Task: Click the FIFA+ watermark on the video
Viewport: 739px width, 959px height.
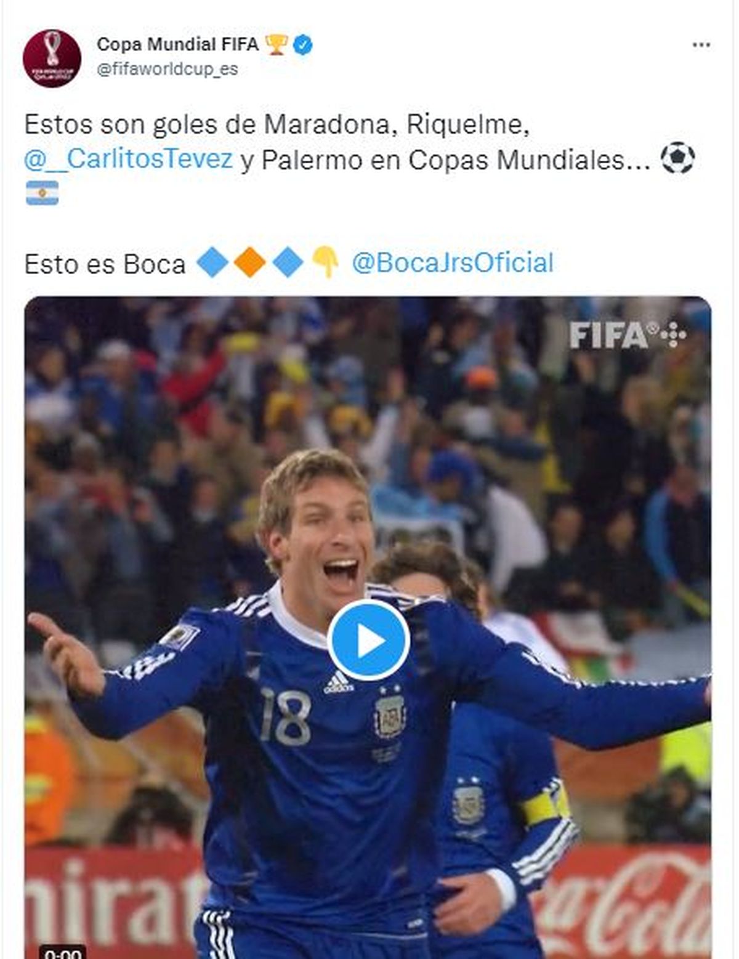Action: click(628, 334)
